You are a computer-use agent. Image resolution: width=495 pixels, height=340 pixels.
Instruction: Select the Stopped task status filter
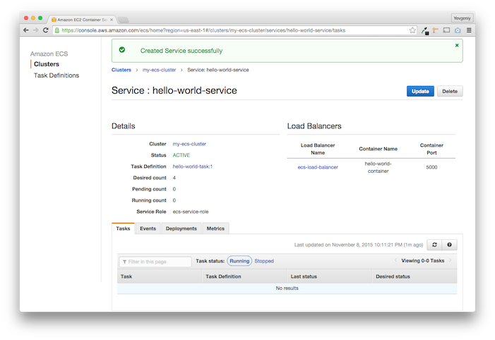click(x=264, y=261)
